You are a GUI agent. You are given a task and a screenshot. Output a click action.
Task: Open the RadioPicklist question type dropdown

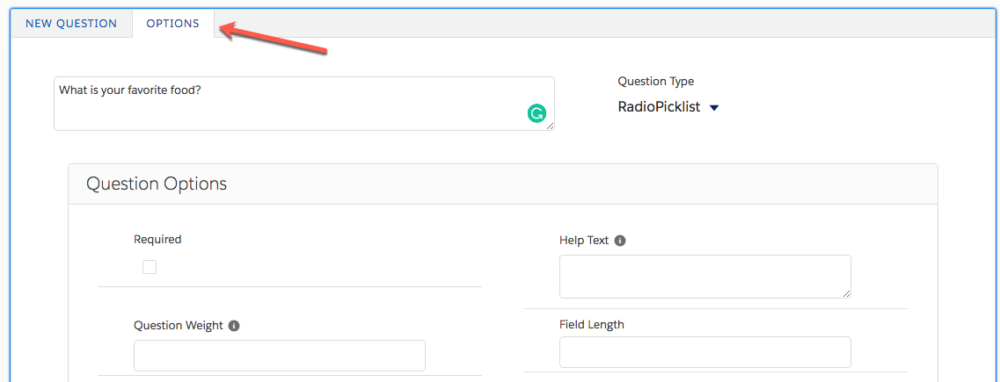pyautogui.click(x=660, y=107)
